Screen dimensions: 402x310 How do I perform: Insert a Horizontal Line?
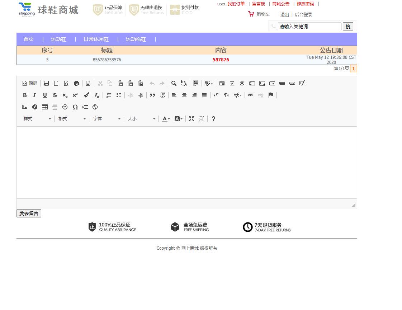coord(55,107)
